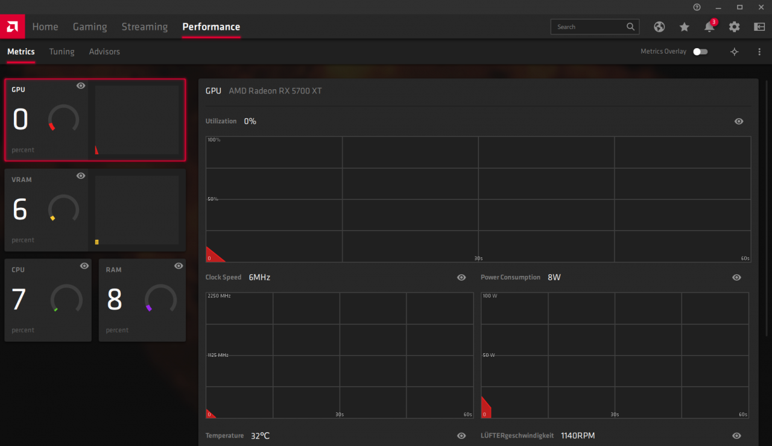Viewport: 772px width, 446px height.
Task: Toggle the Clock Speed eye icon
Action: click(x=461, y=277)
